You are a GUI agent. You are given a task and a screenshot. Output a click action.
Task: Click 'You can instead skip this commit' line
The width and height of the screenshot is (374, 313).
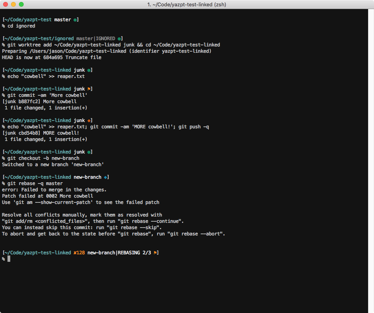click(82, 228)
